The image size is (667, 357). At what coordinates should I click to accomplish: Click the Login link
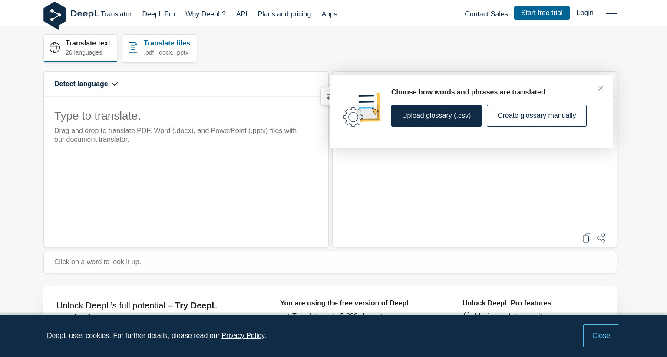pos(585,13)
